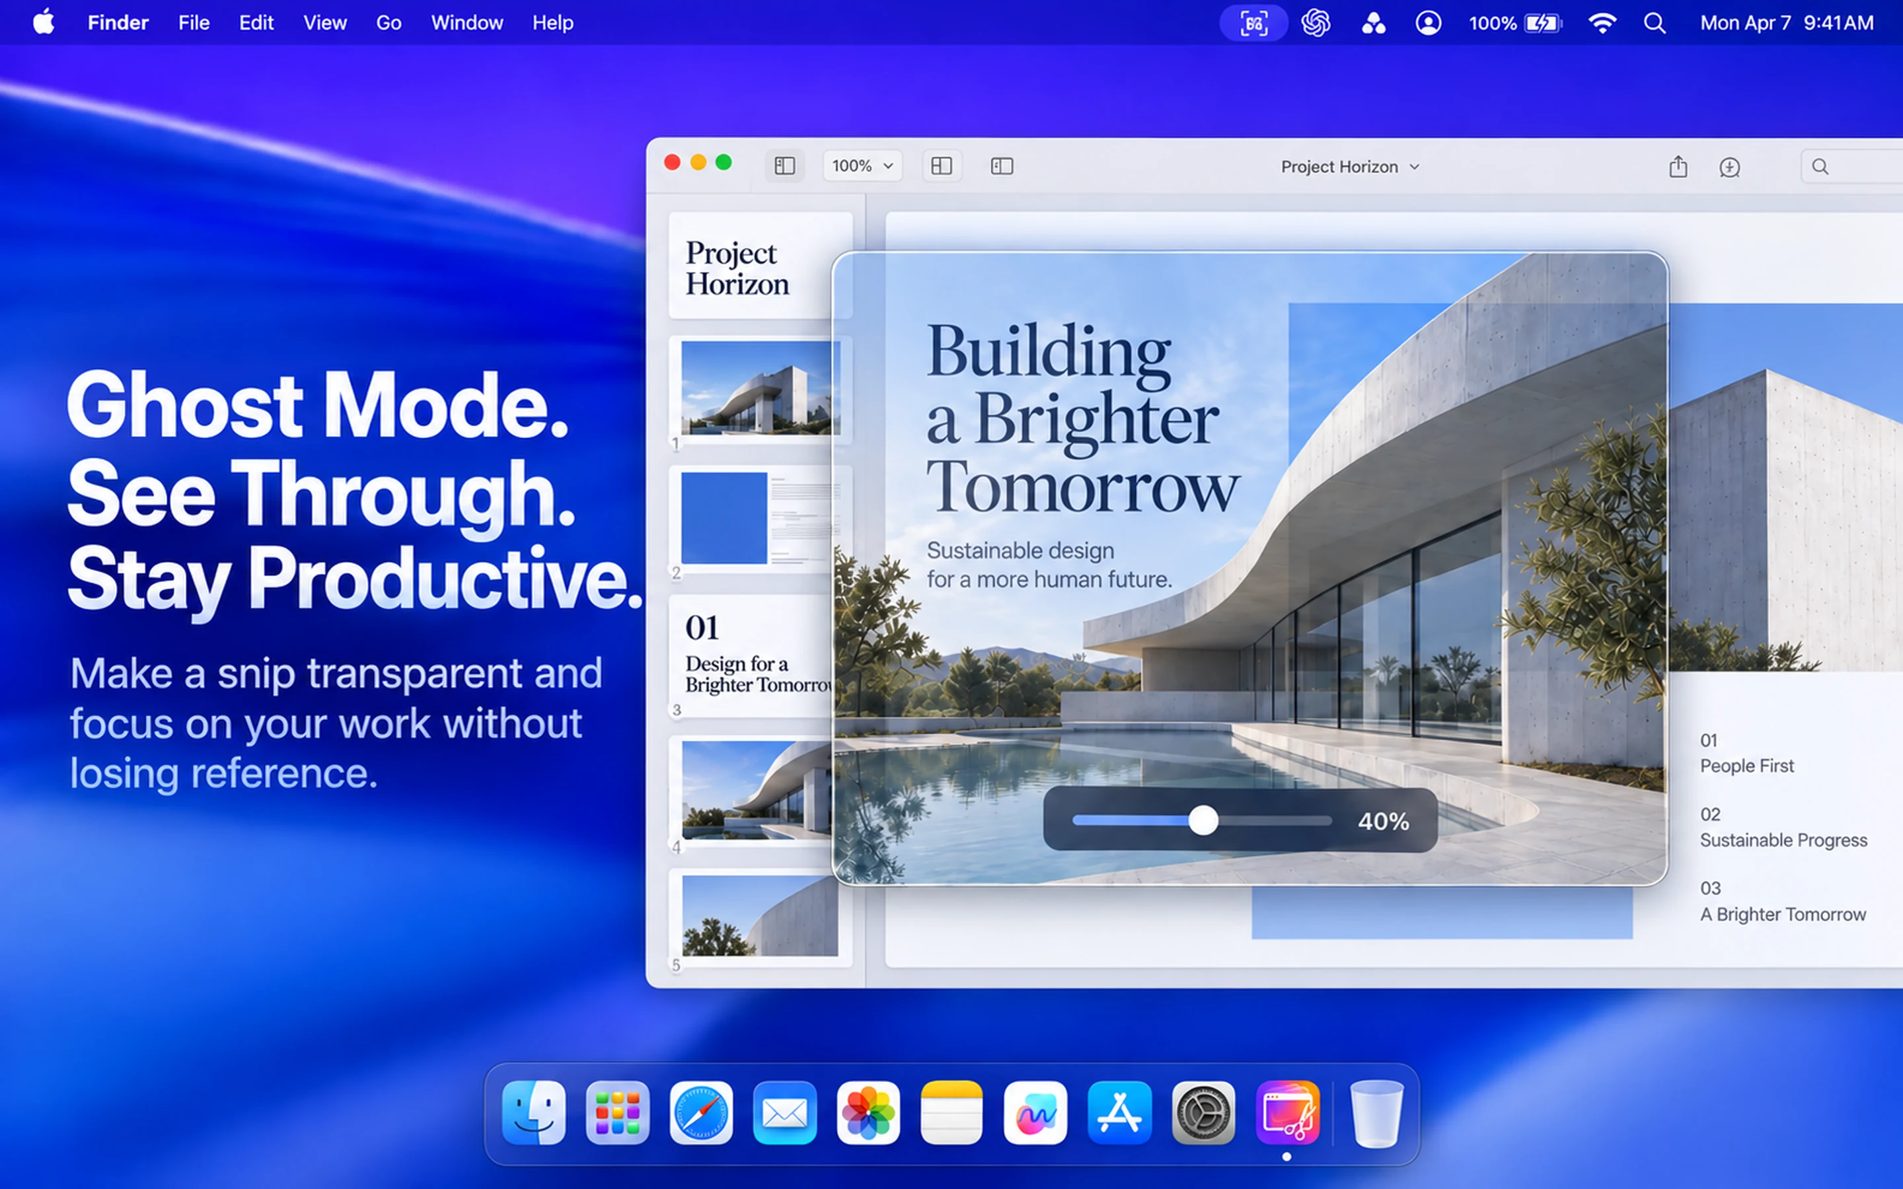
Task: Switch to the two-column layout view
Action: click(x=942, y=166)
